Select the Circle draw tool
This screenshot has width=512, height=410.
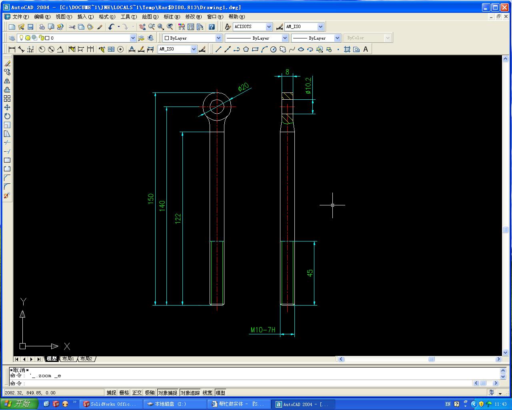click(274, 49)
